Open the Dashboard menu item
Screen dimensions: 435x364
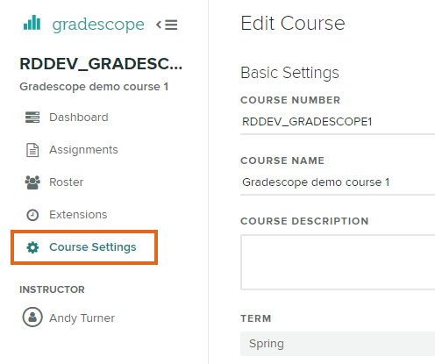pyautogui.click(x=79, y=118)
